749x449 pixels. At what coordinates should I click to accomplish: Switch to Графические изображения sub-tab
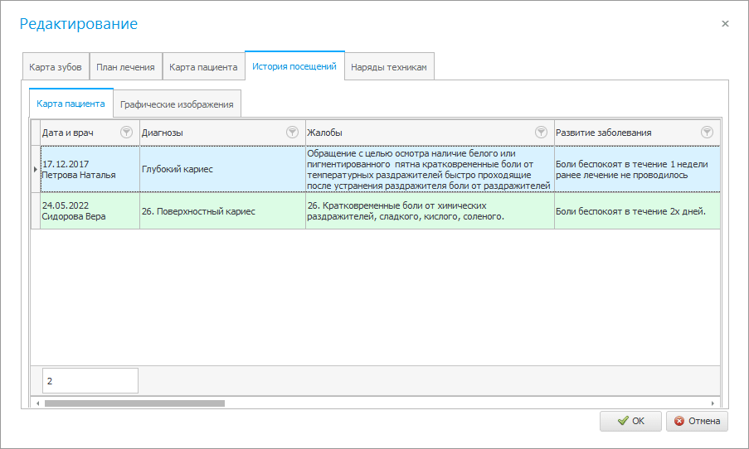click(176, 105)
